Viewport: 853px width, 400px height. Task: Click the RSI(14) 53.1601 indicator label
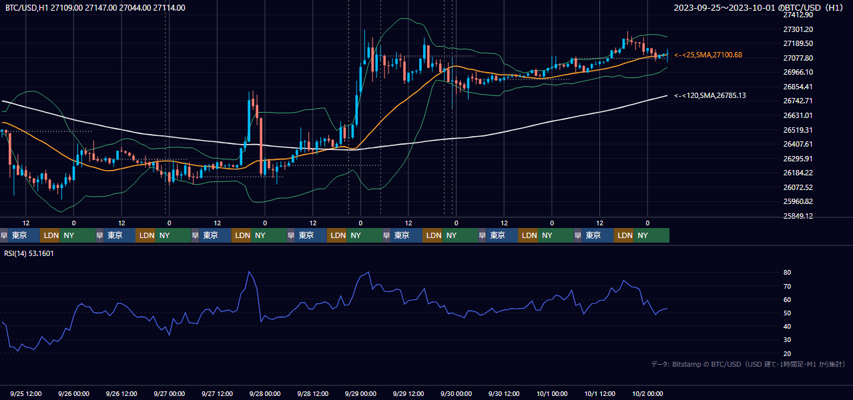pyautogui.click(x=29, y=253)
